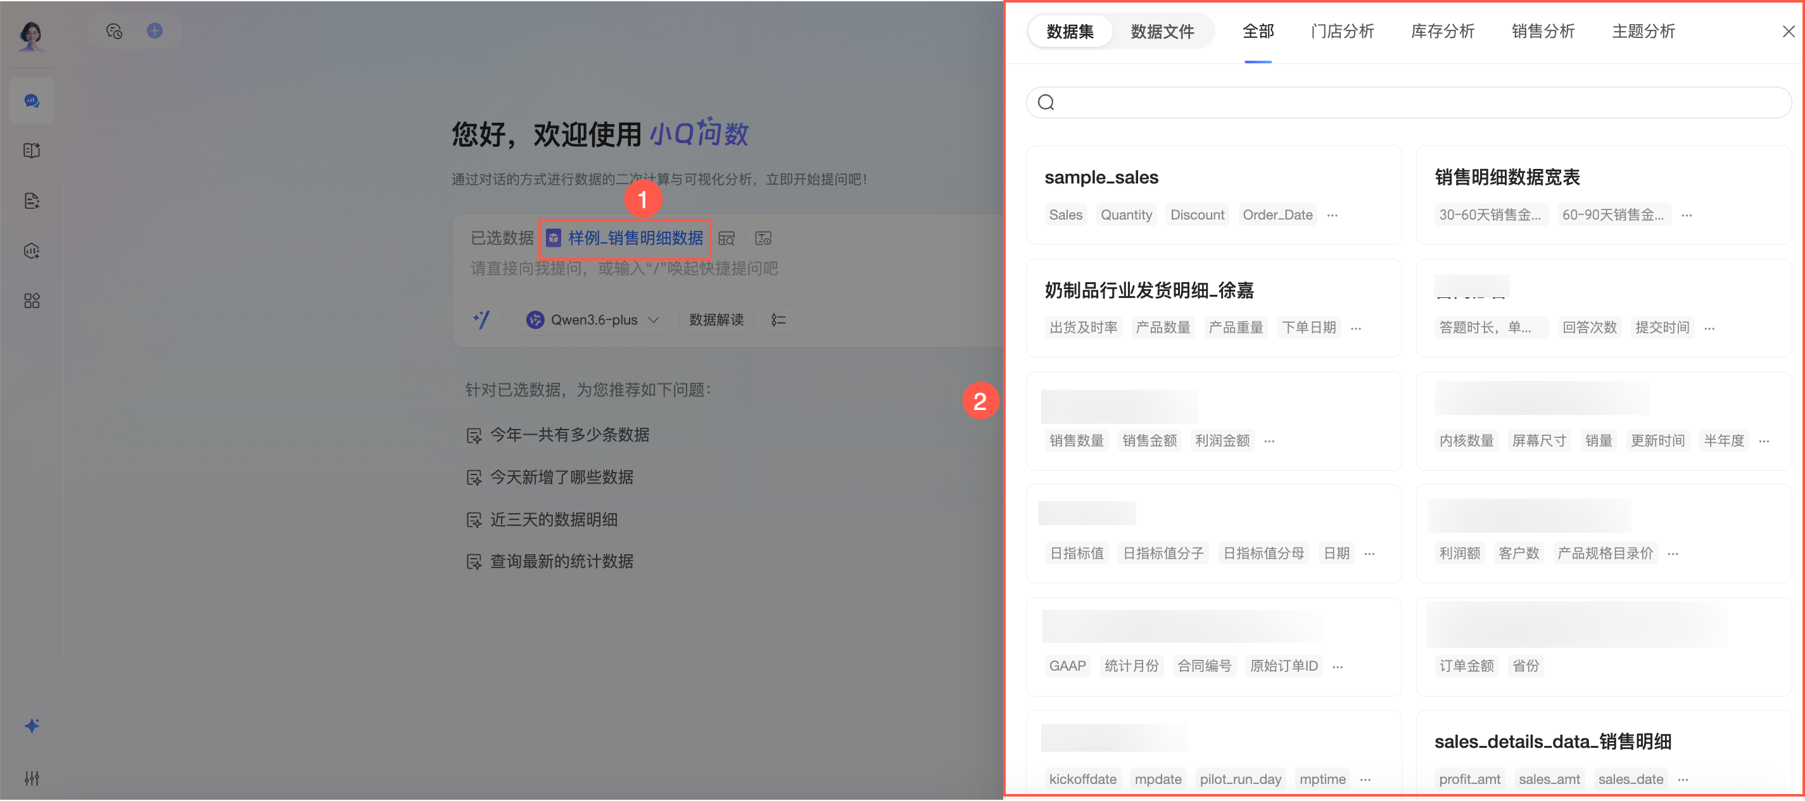Open the selected dataset 样例_销售明细数据 chooser
The image size is (1805, 801).
click(625, 239)
